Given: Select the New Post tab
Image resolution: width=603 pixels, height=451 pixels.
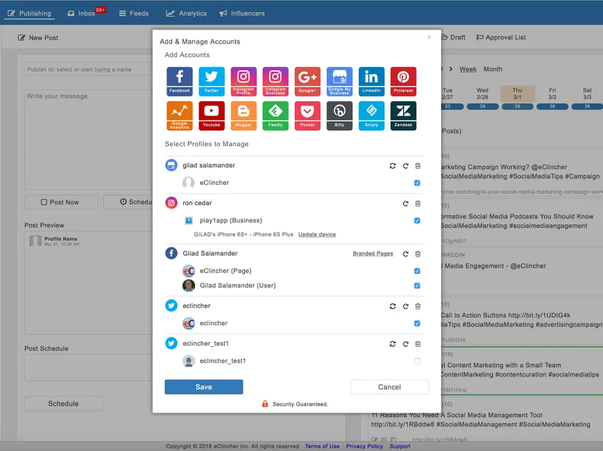Looking at the screenshot, I should [38, 38].
